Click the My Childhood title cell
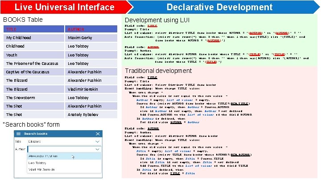Image resolution: width=321 pixels, height=180 pixels. 34,38
